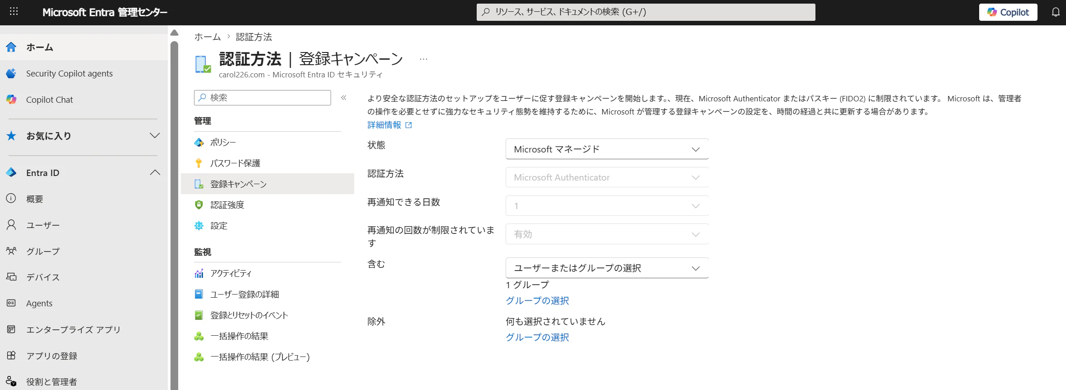Open 役割と管理者 icon
1066x390 pixels.
11,381
